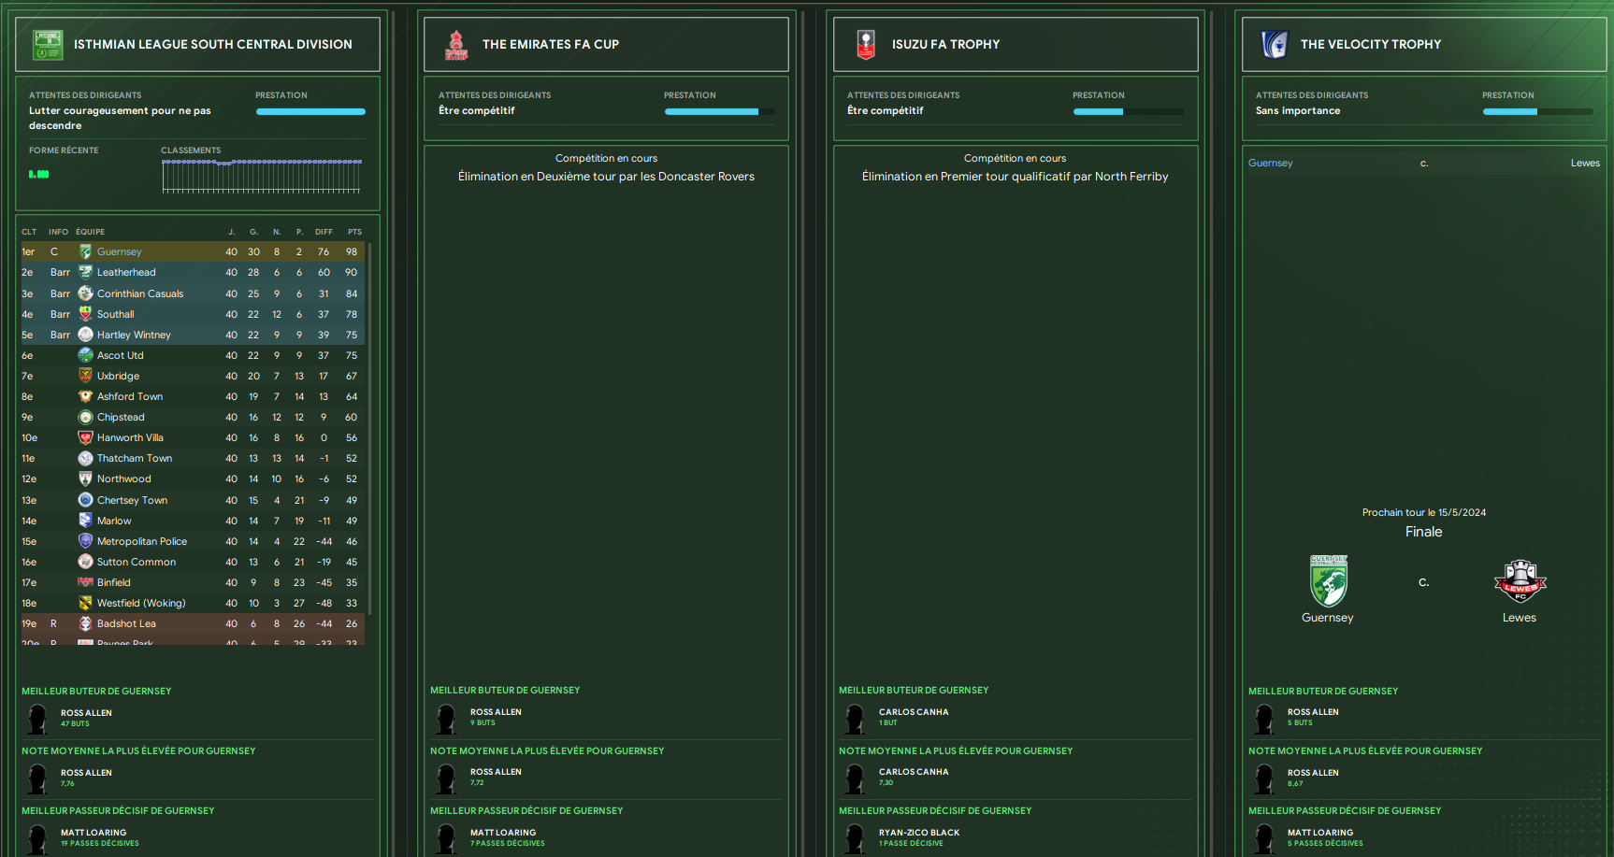Image resolution: width=1614 pixels, height=857 pixels.
Task: Open The Emirates FA Cup title
Action: click(551, 44)
